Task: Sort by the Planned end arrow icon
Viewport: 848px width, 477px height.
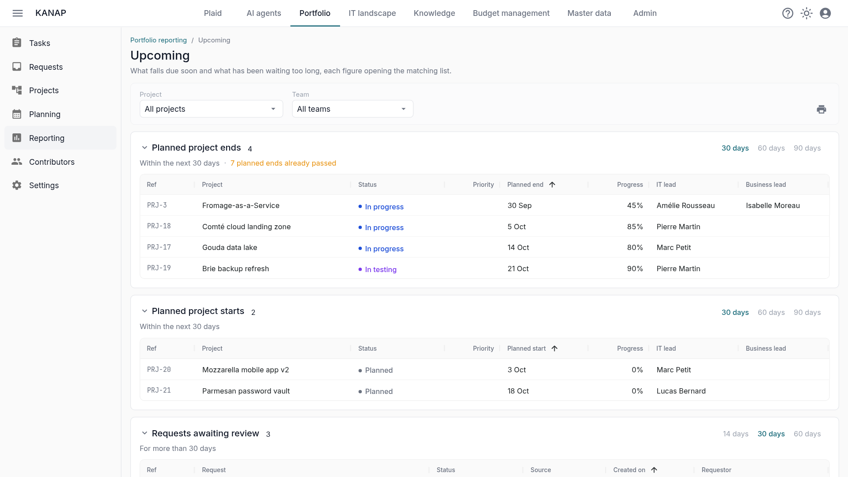Action: (x=552, y=185)
